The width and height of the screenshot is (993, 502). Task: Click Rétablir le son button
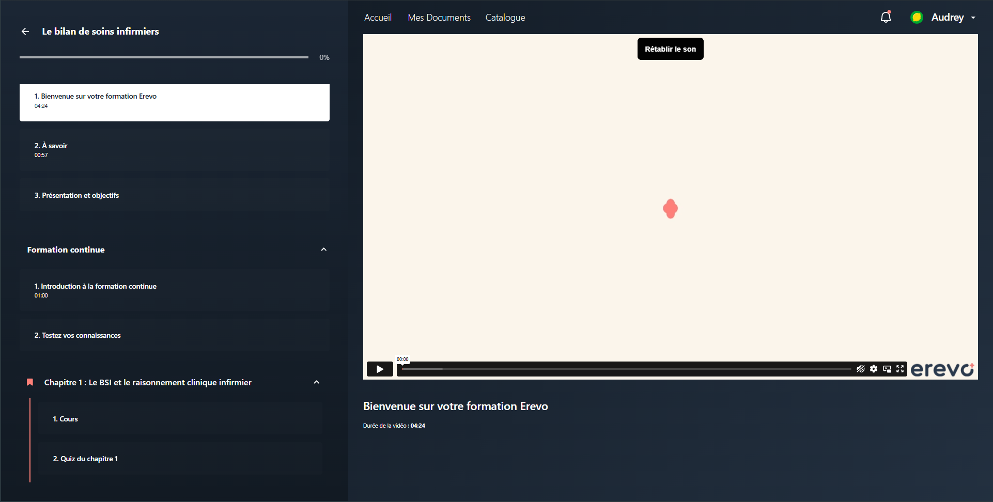[x=670, y=49]
